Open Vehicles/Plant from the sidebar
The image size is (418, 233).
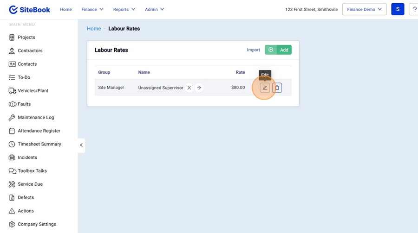click(x=33, y=91)
